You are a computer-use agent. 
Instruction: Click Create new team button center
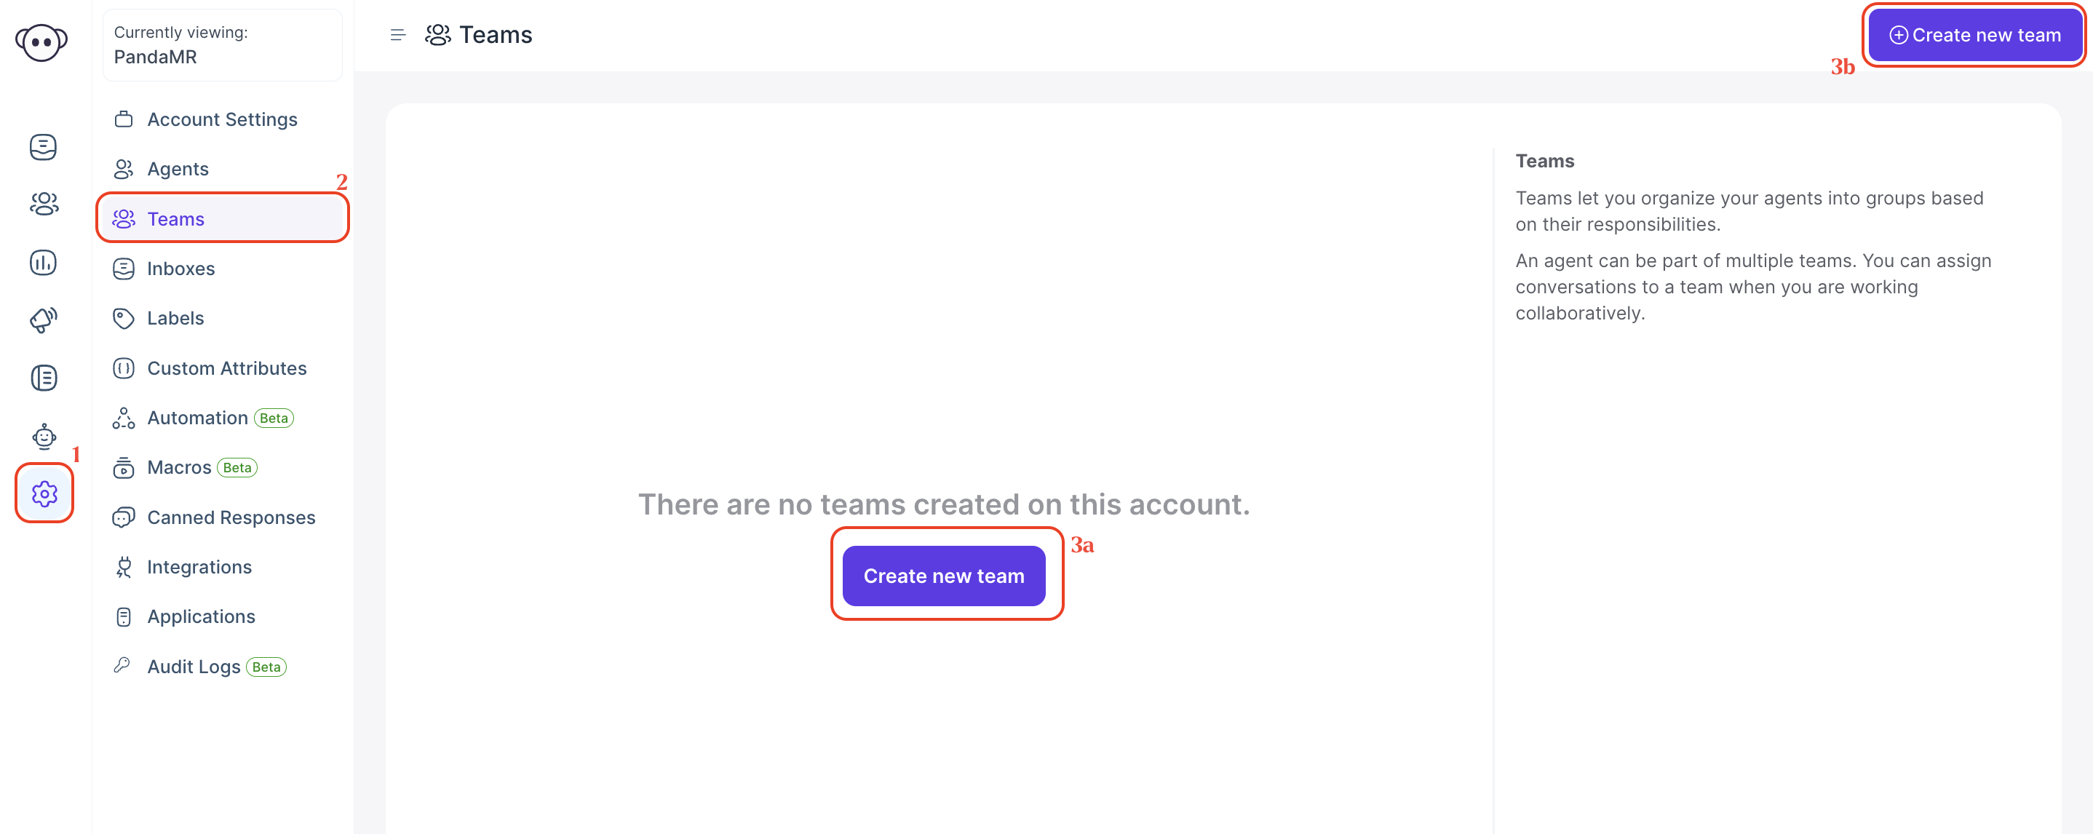(x=942, y=576)
